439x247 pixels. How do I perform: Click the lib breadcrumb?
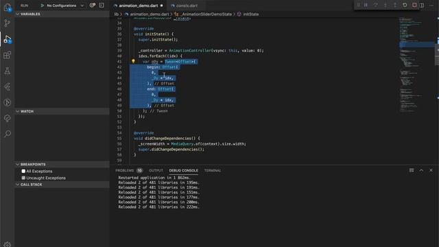[116, 14]
